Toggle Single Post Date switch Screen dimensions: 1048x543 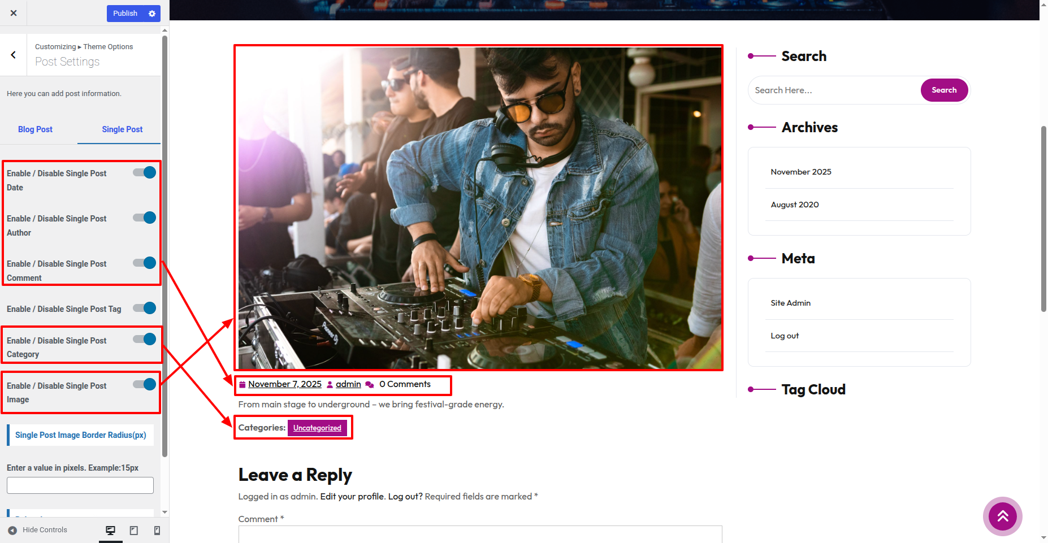click(145, 172)
